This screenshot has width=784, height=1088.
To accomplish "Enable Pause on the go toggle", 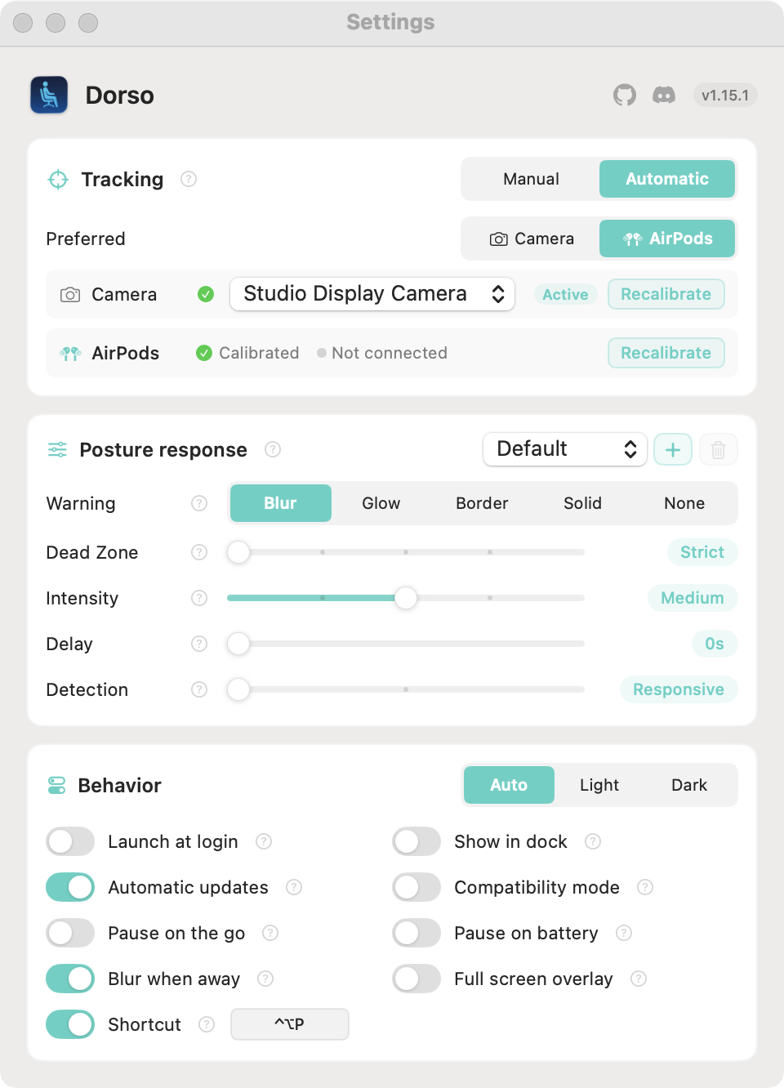I will pyautogui.click(x=70, y=933).
